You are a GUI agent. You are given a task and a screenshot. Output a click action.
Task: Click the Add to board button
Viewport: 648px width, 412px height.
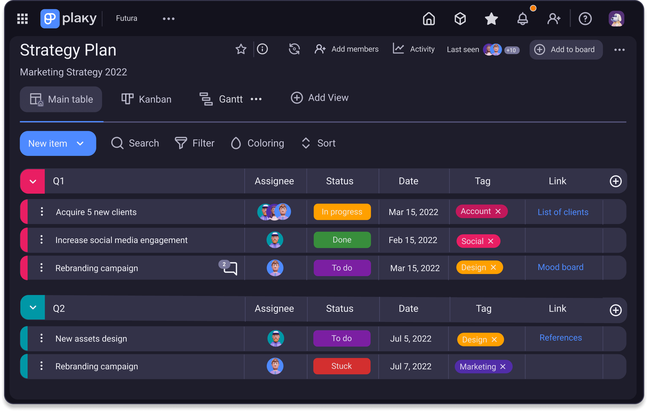565,49
